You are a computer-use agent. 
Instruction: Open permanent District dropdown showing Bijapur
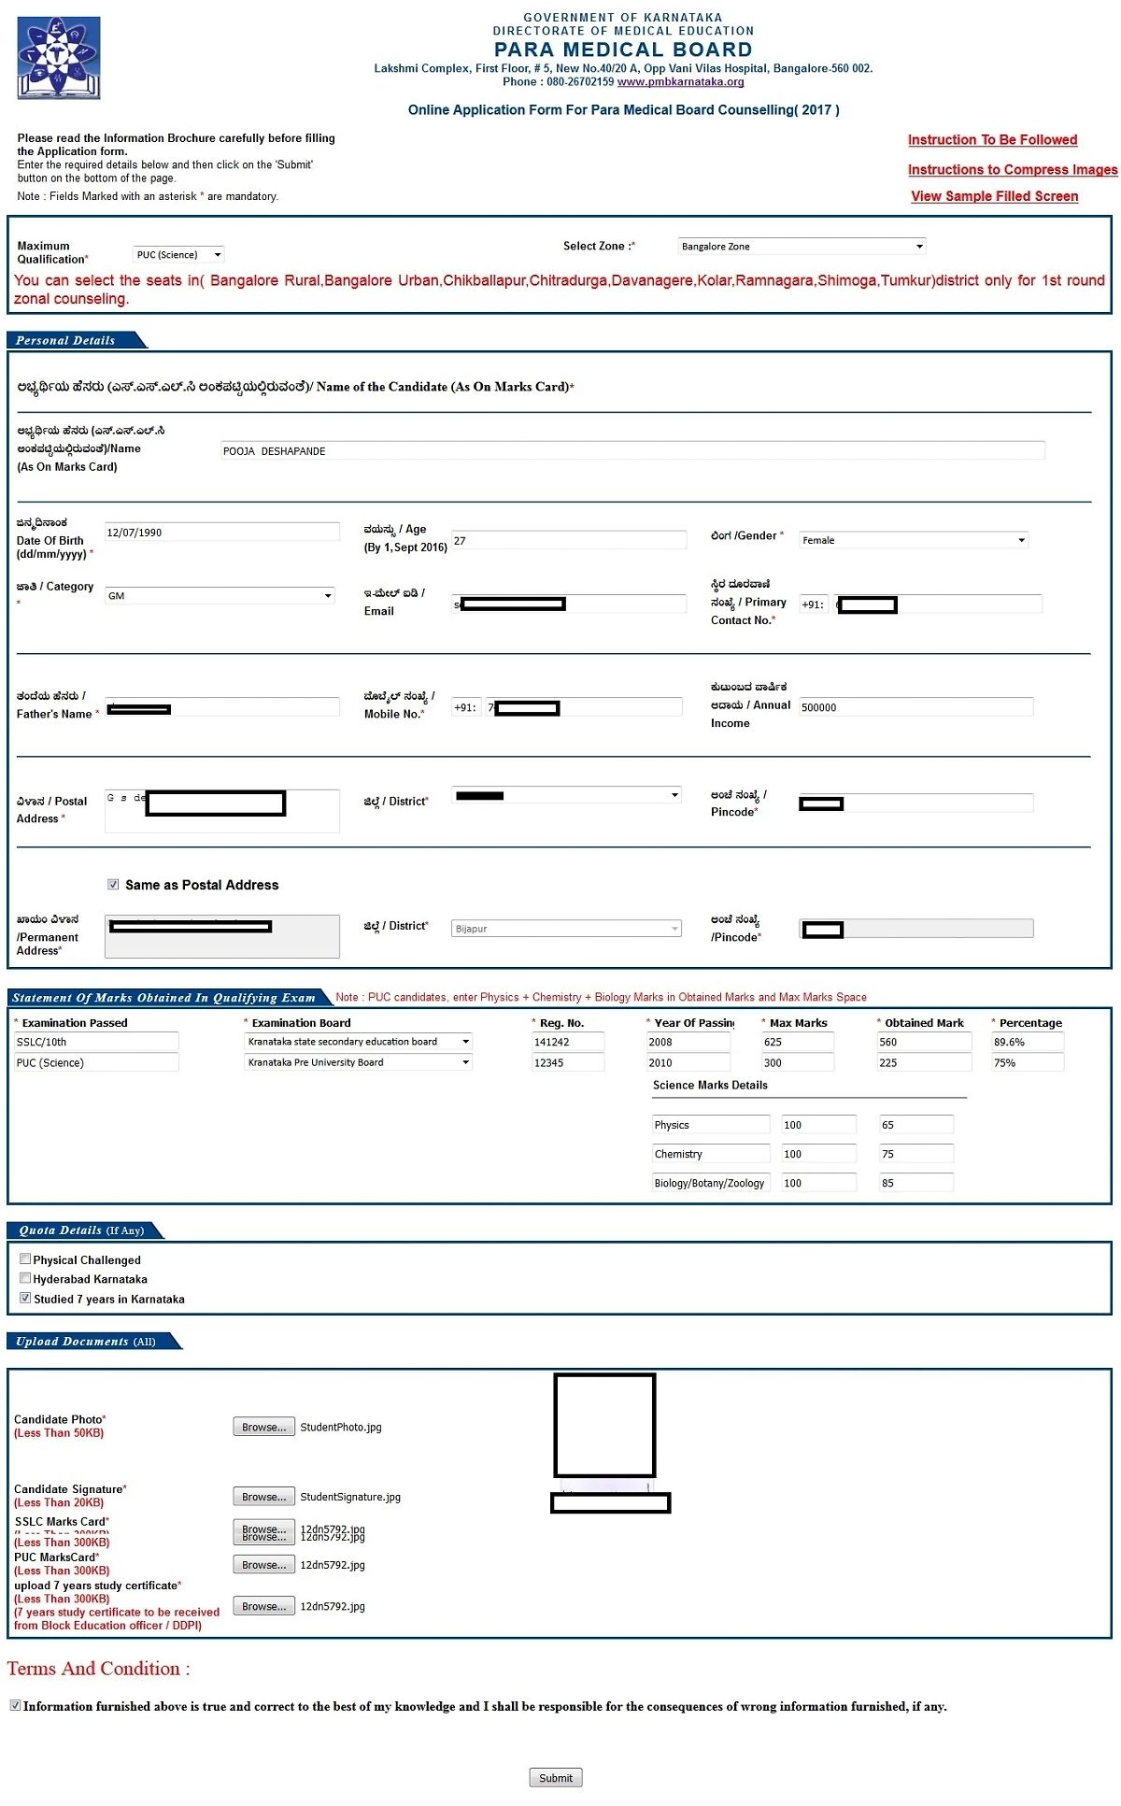[x=566, y=929]
